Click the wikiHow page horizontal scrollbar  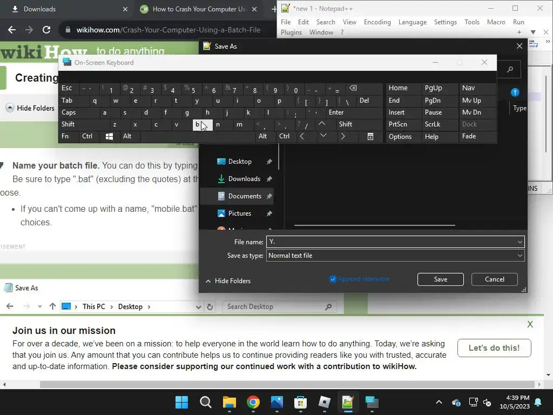point(287,384)
